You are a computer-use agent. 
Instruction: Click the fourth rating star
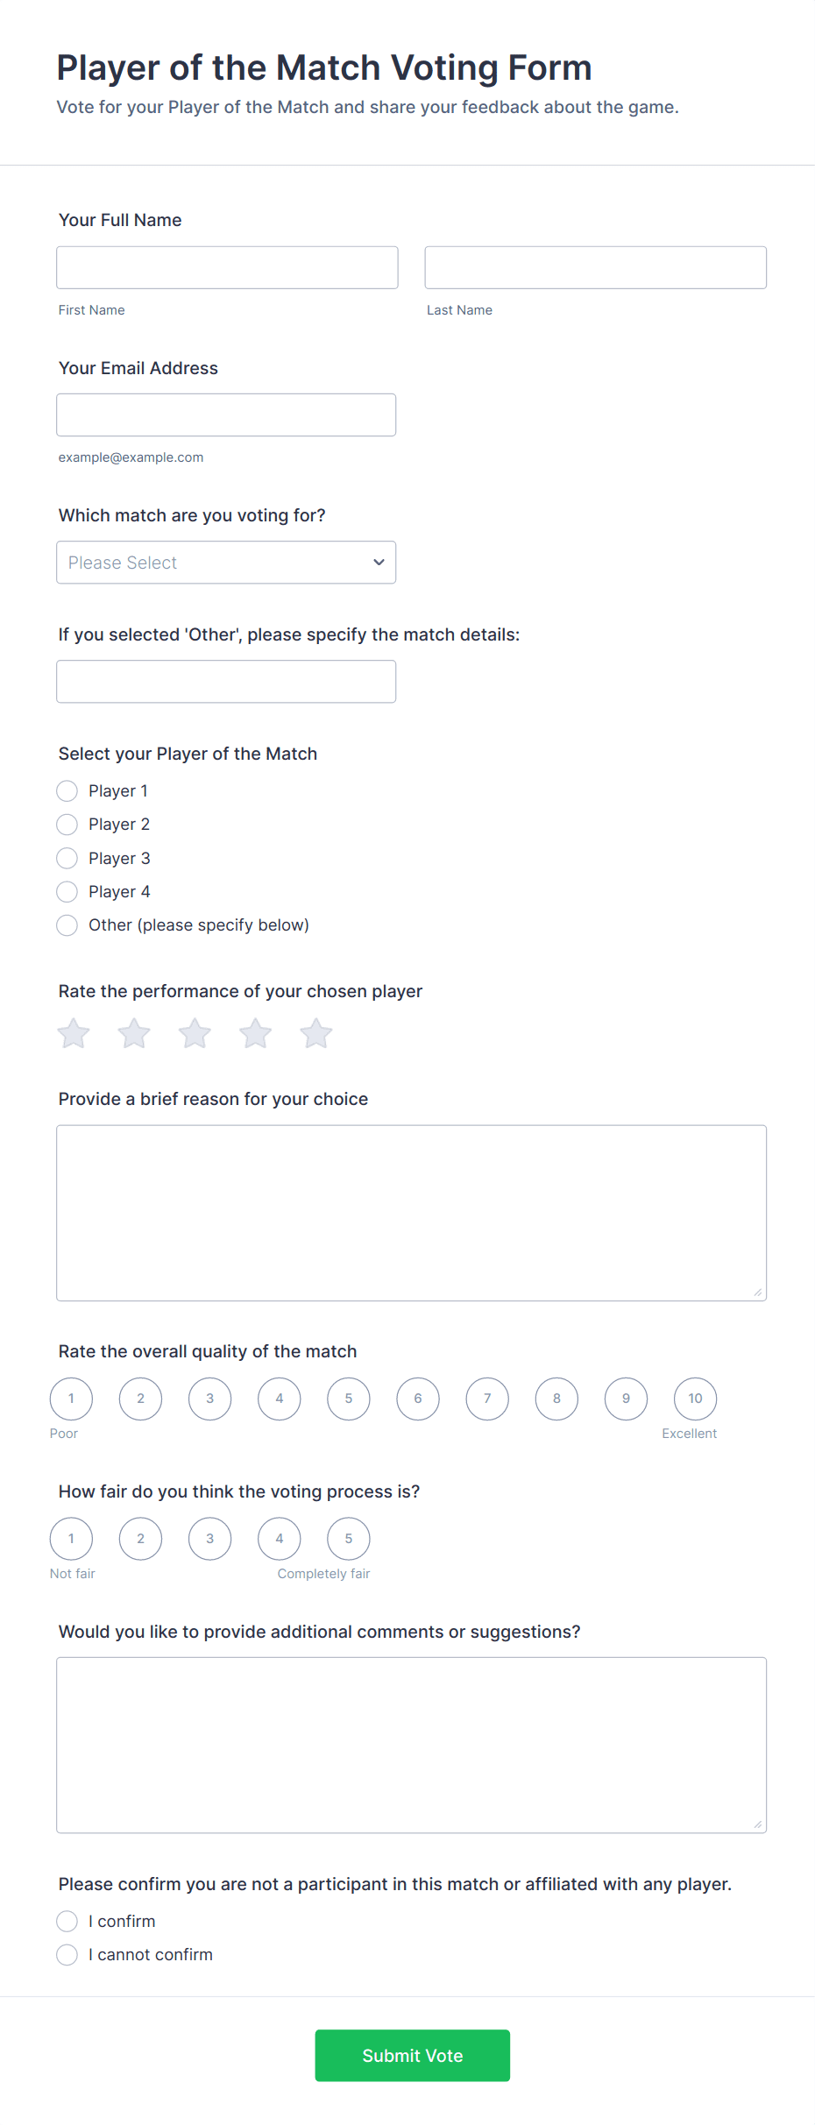[x=255, y=1034]
